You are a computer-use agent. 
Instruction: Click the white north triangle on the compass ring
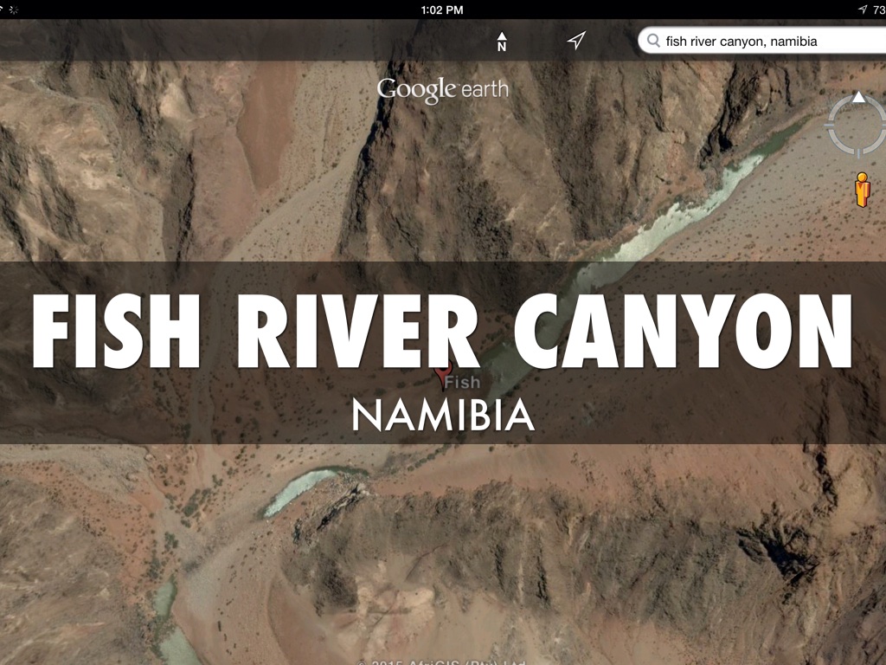tap(858, 97)
